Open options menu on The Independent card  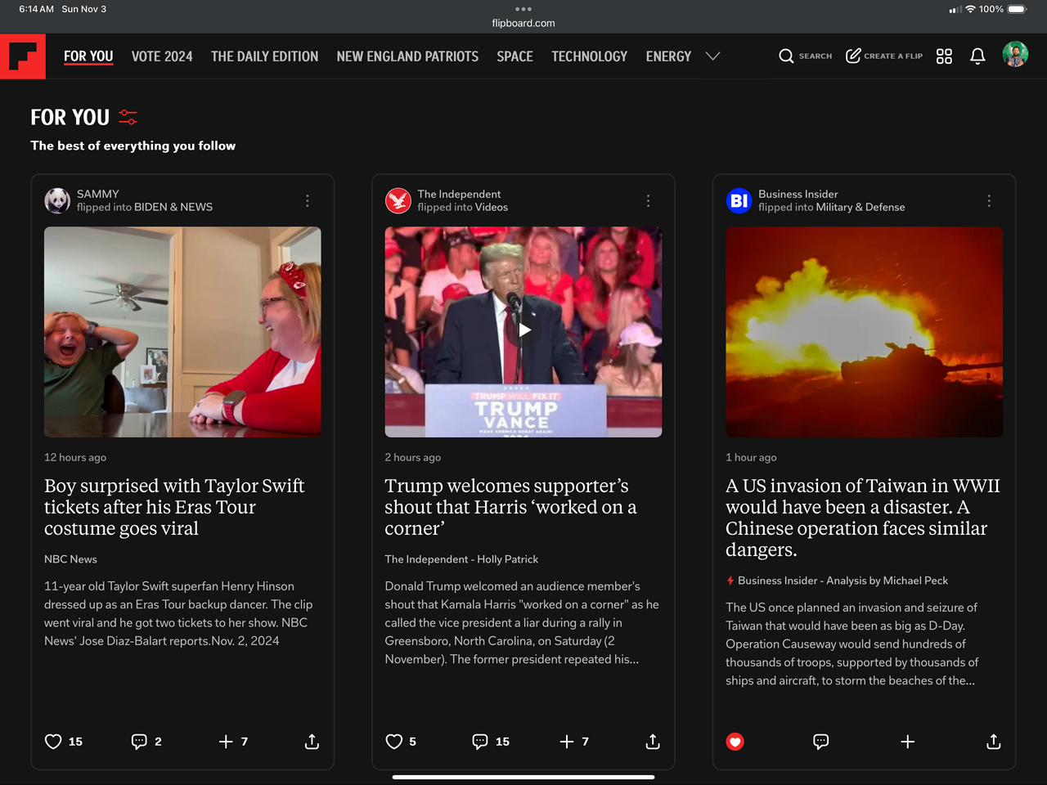tap(649, 200)
